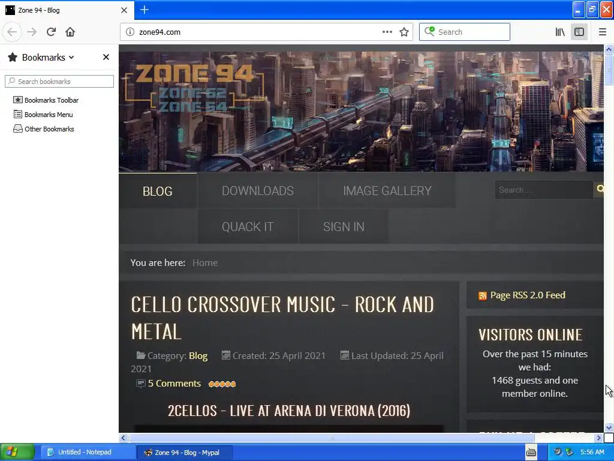Viewport: 614px width, 461px height.
Task: Click the browser Search box
Action: click(465, 32)
